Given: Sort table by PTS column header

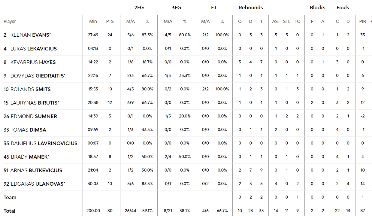Looking at the screenshot, I should pos(110,21).
